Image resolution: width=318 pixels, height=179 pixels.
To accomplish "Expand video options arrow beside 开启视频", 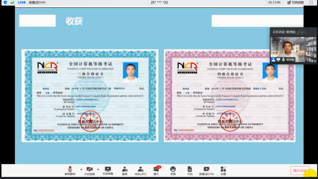I will click(x=98, y=169).
